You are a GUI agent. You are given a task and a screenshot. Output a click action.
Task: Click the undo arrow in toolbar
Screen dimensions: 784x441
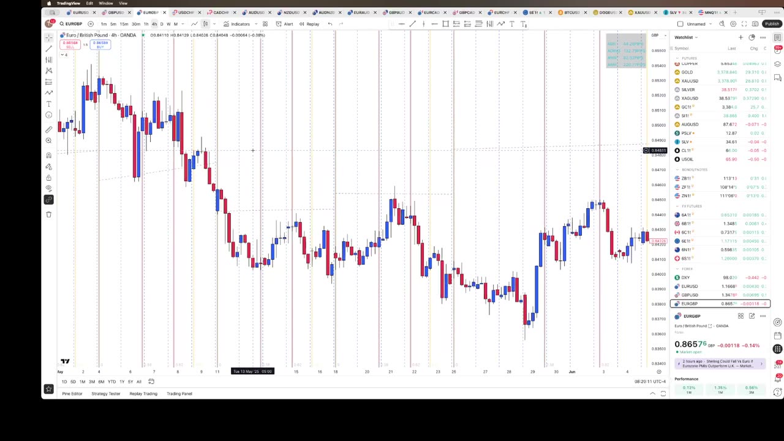coord(330,24)
